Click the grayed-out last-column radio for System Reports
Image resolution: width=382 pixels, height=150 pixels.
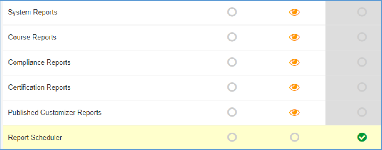[362, 12]
